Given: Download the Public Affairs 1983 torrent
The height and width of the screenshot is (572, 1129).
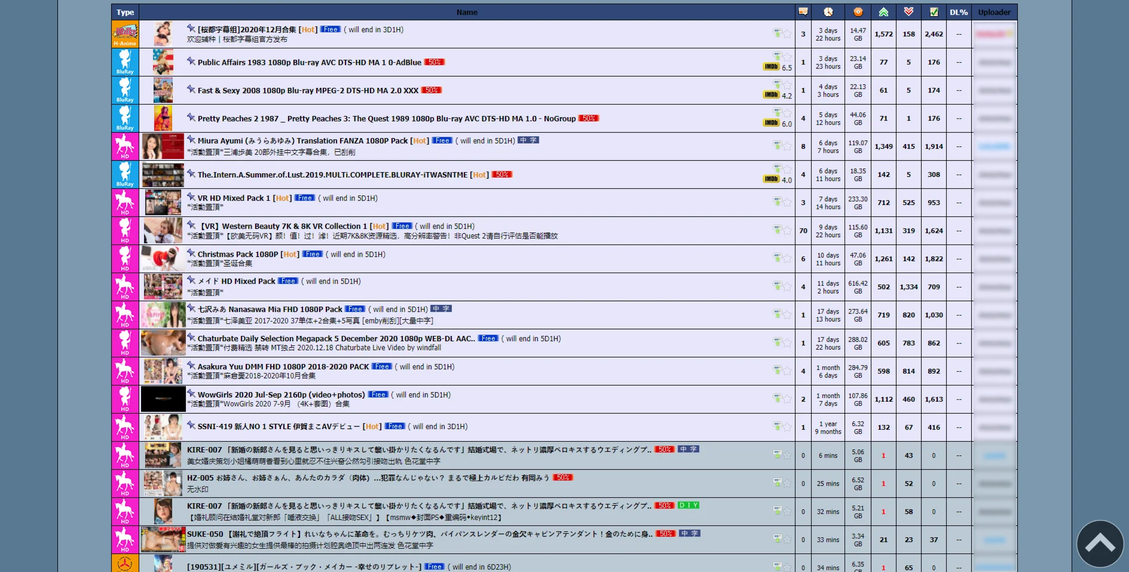Looking at the screenshot, I should 777,57.
